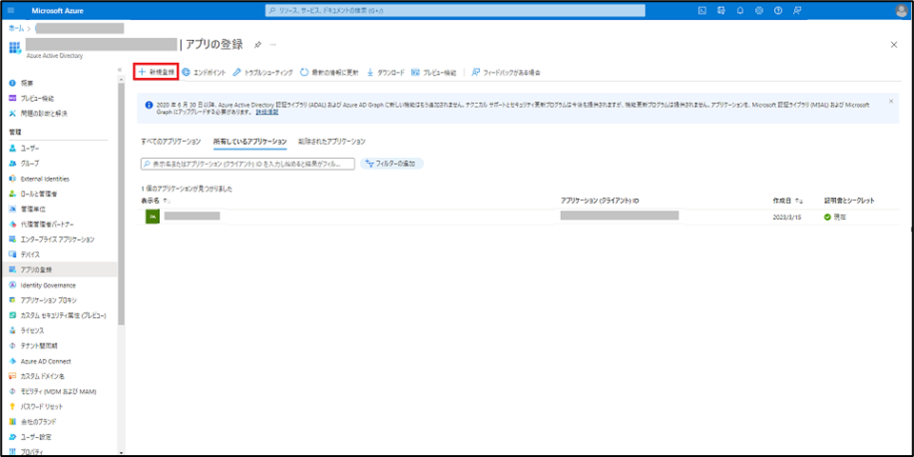Click the アプリケーション (クライアント) ID column header

[600, 201]
